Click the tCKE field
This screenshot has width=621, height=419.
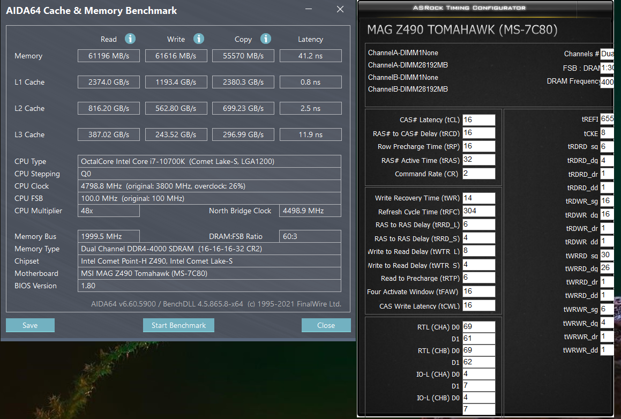coord(607,133)
